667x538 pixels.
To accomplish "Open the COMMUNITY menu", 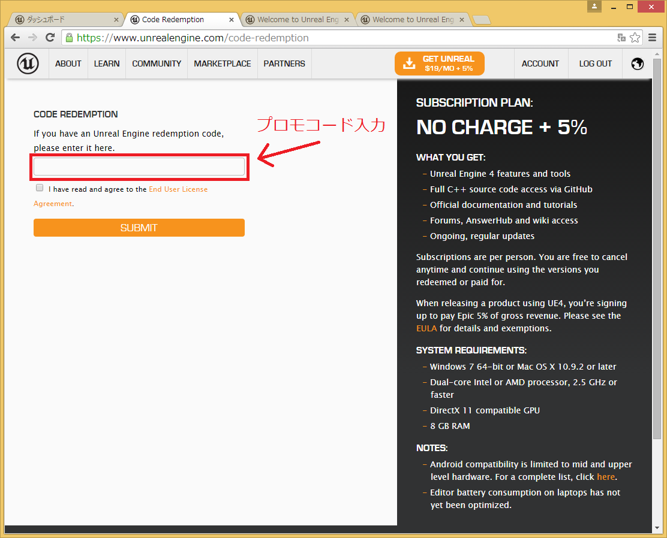I will (x=157, y=64).
